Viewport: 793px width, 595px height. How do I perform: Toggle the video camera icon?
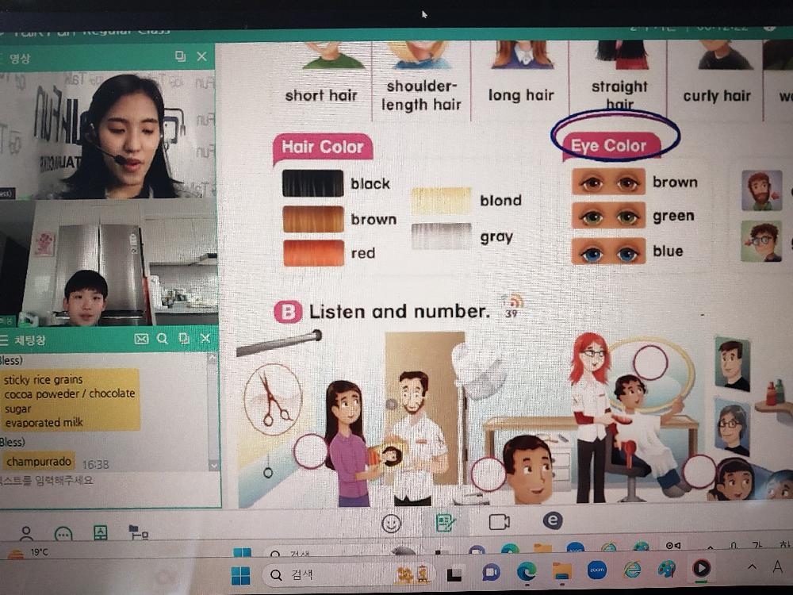coord(499,522)
